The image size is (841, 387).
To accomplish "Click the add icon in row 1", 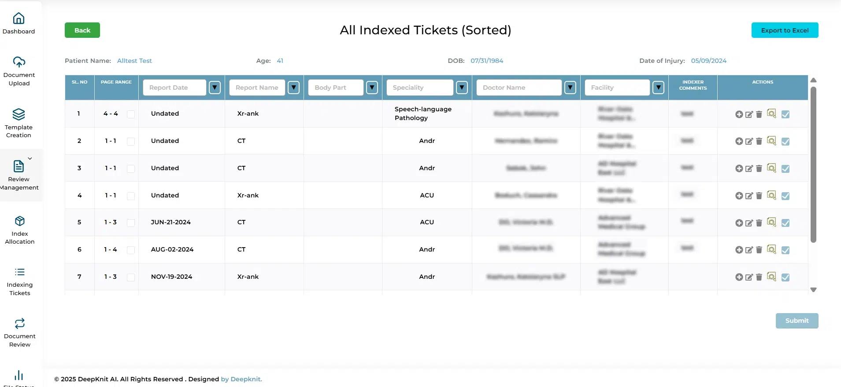I will (739, 114).
